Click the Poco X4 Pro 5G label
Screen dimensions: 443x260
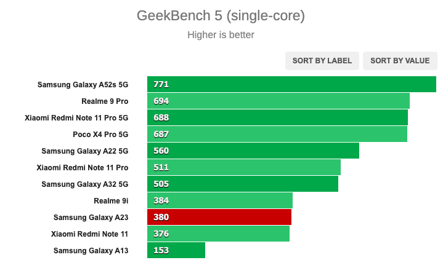(x=100, y=135)
